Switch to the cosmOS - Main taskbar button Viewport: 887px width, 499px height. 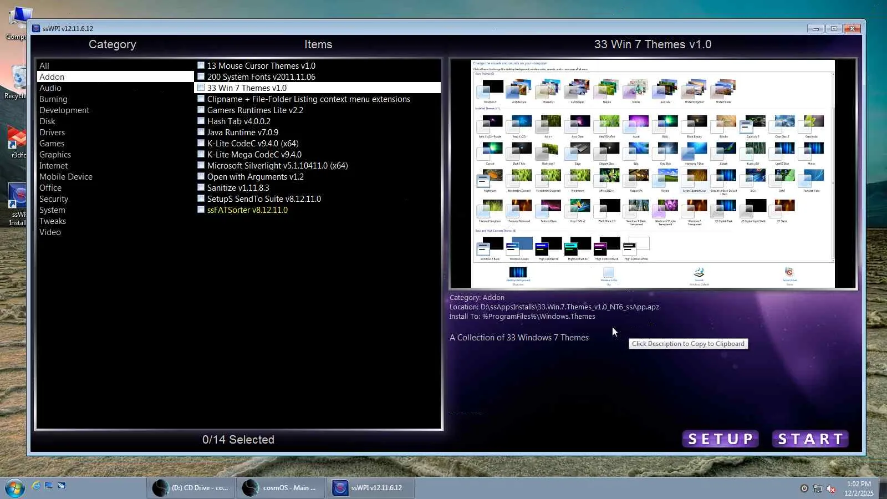point(281,488)
